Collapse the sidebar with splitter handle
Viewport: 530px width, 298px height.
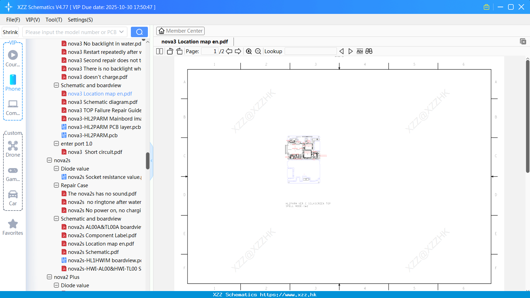point(151,161)
